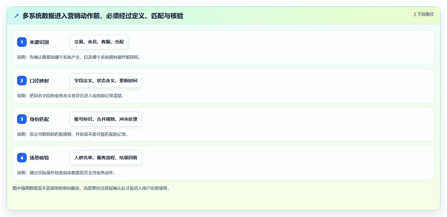The height and width of the screenshot is (217, 447).
Task: Select the 场景核验 step title
Action: click(39, 158)
